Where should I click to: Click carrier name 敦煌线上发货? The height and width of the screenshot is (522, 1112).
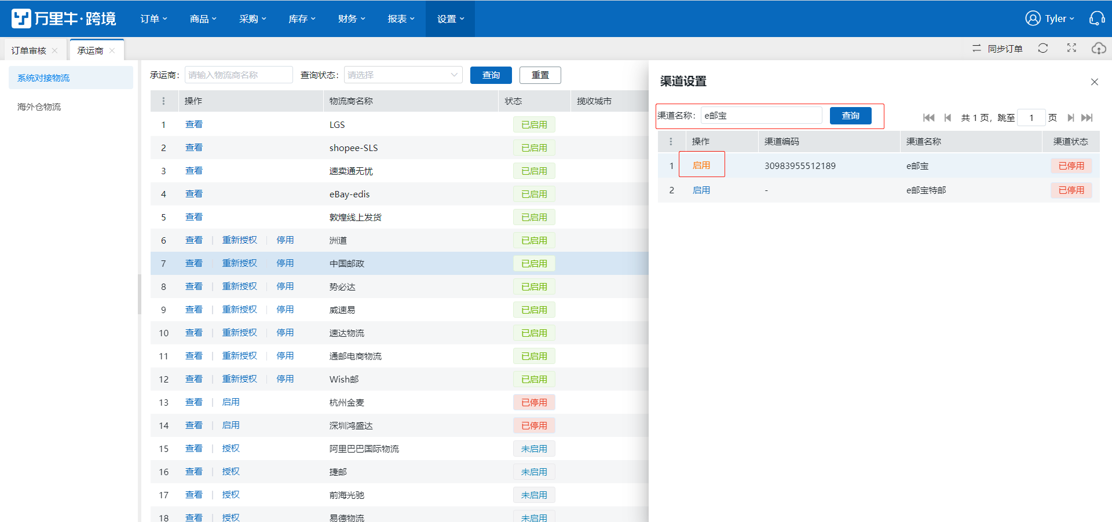coord(356,217)
